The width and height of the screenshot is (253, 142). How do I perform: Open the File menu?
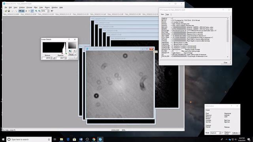tap(6, 7)
